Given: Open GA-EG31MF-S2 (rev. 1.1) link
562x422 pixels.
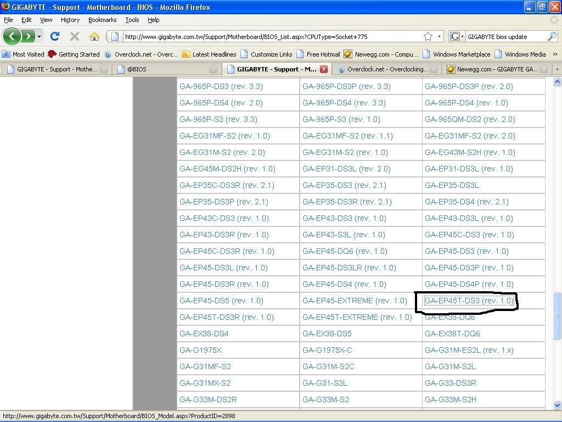Looking at the screenshot, I should [347, 136].
